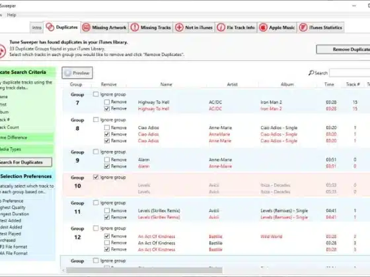Click the Ciao Adios - Single black album cell
Screen dimensions: 370x277
point(279,128)
